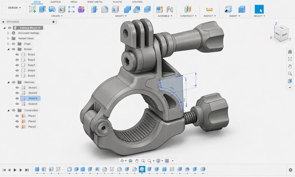The width and height of the screenshot is (295, 177).
Task: Hide Body5 with the eye icon
Action: (17, 76)
